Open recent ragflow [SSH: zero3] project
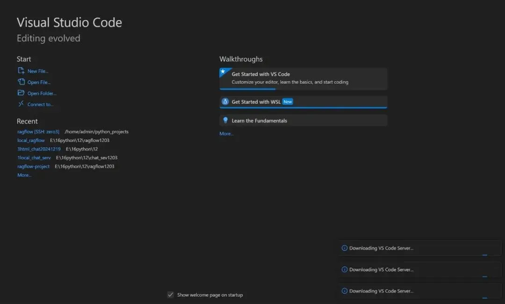 [38, 132]
